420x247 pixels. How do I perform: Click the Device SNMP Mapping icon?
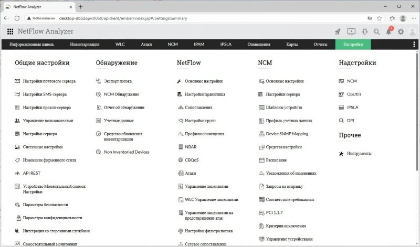tap(261, 134)
